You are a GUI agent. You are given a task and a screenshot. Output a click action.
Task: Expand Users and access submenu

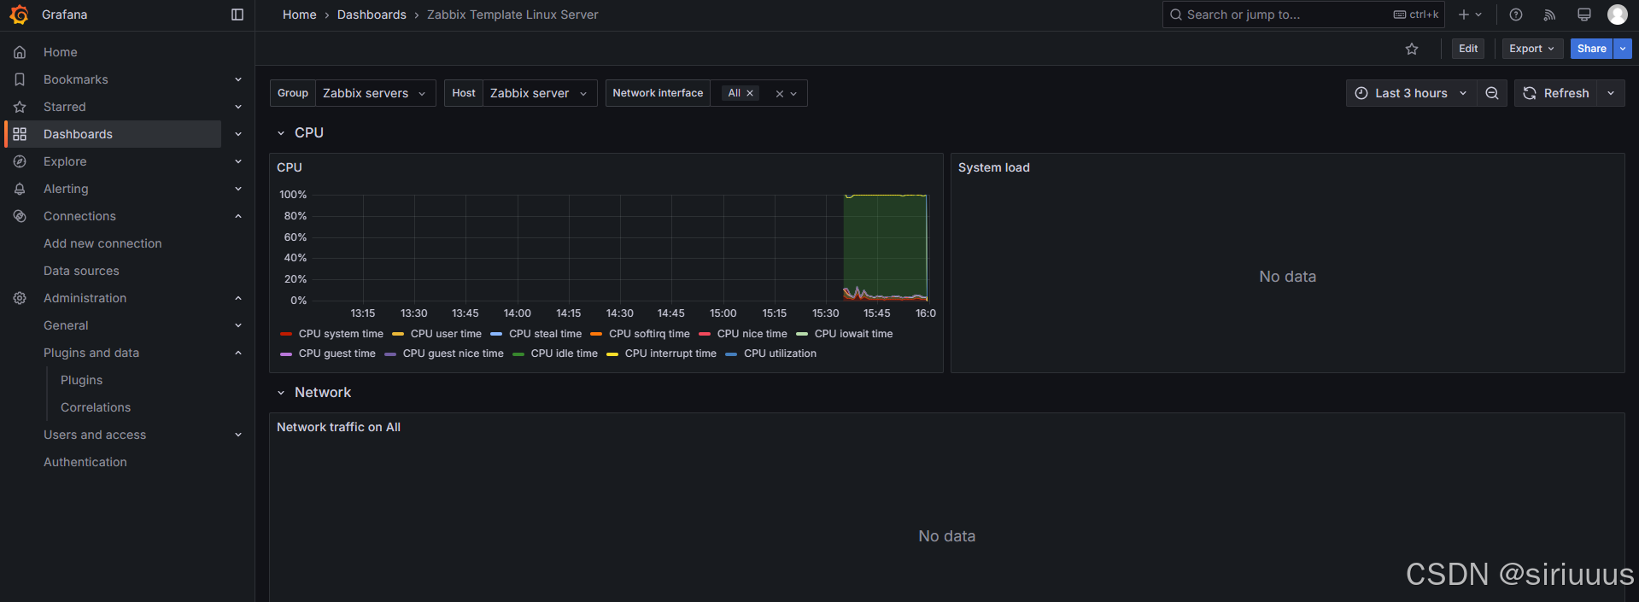click(238, 435)
